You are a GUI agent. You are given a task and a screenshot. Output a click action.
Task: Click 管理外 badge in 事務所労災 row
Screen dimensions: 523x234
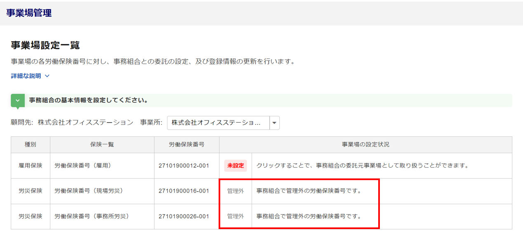pyautogui.click(x=236, y=216)
